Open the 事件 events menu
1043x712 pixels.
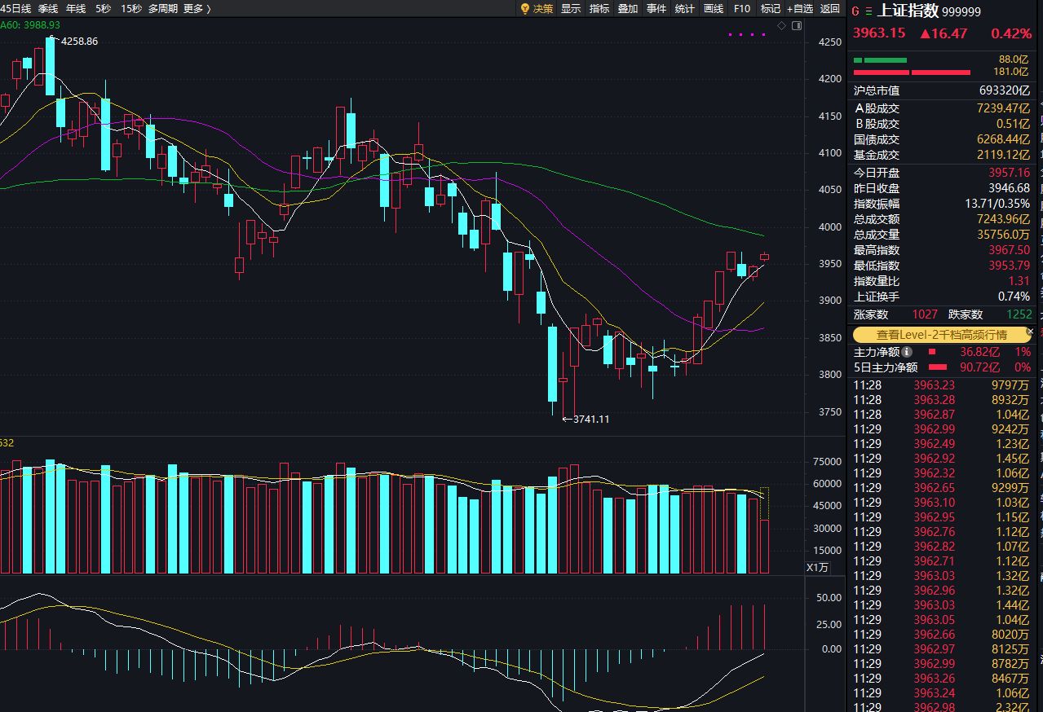coord(656,8)
